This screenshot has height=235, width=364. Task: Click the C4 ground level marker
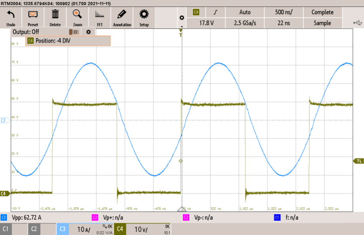click(5, 194)
